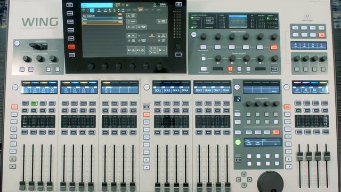This screenshot has height=192, width=341.
Task: Tap the topmost button left of the touchscreen
Action: pos(70,5)
